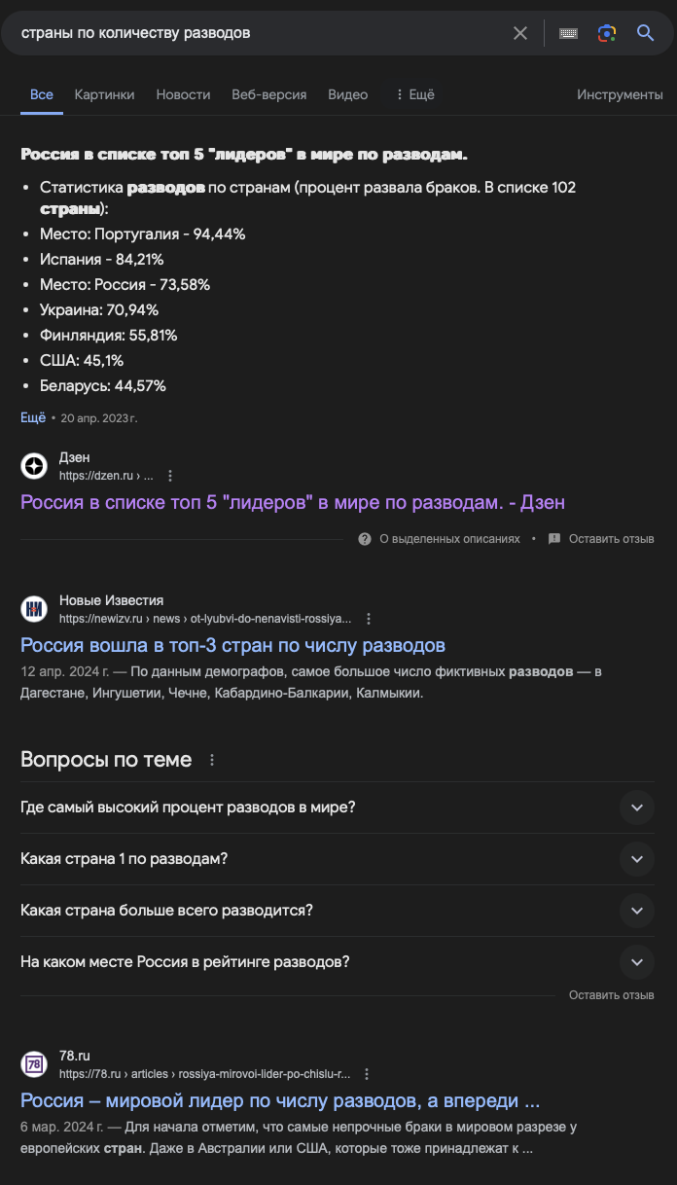Viewport: 677px width, 1185px height.
Task: Open three-dot menu beside the 78.ru result
Action: 367,1074
